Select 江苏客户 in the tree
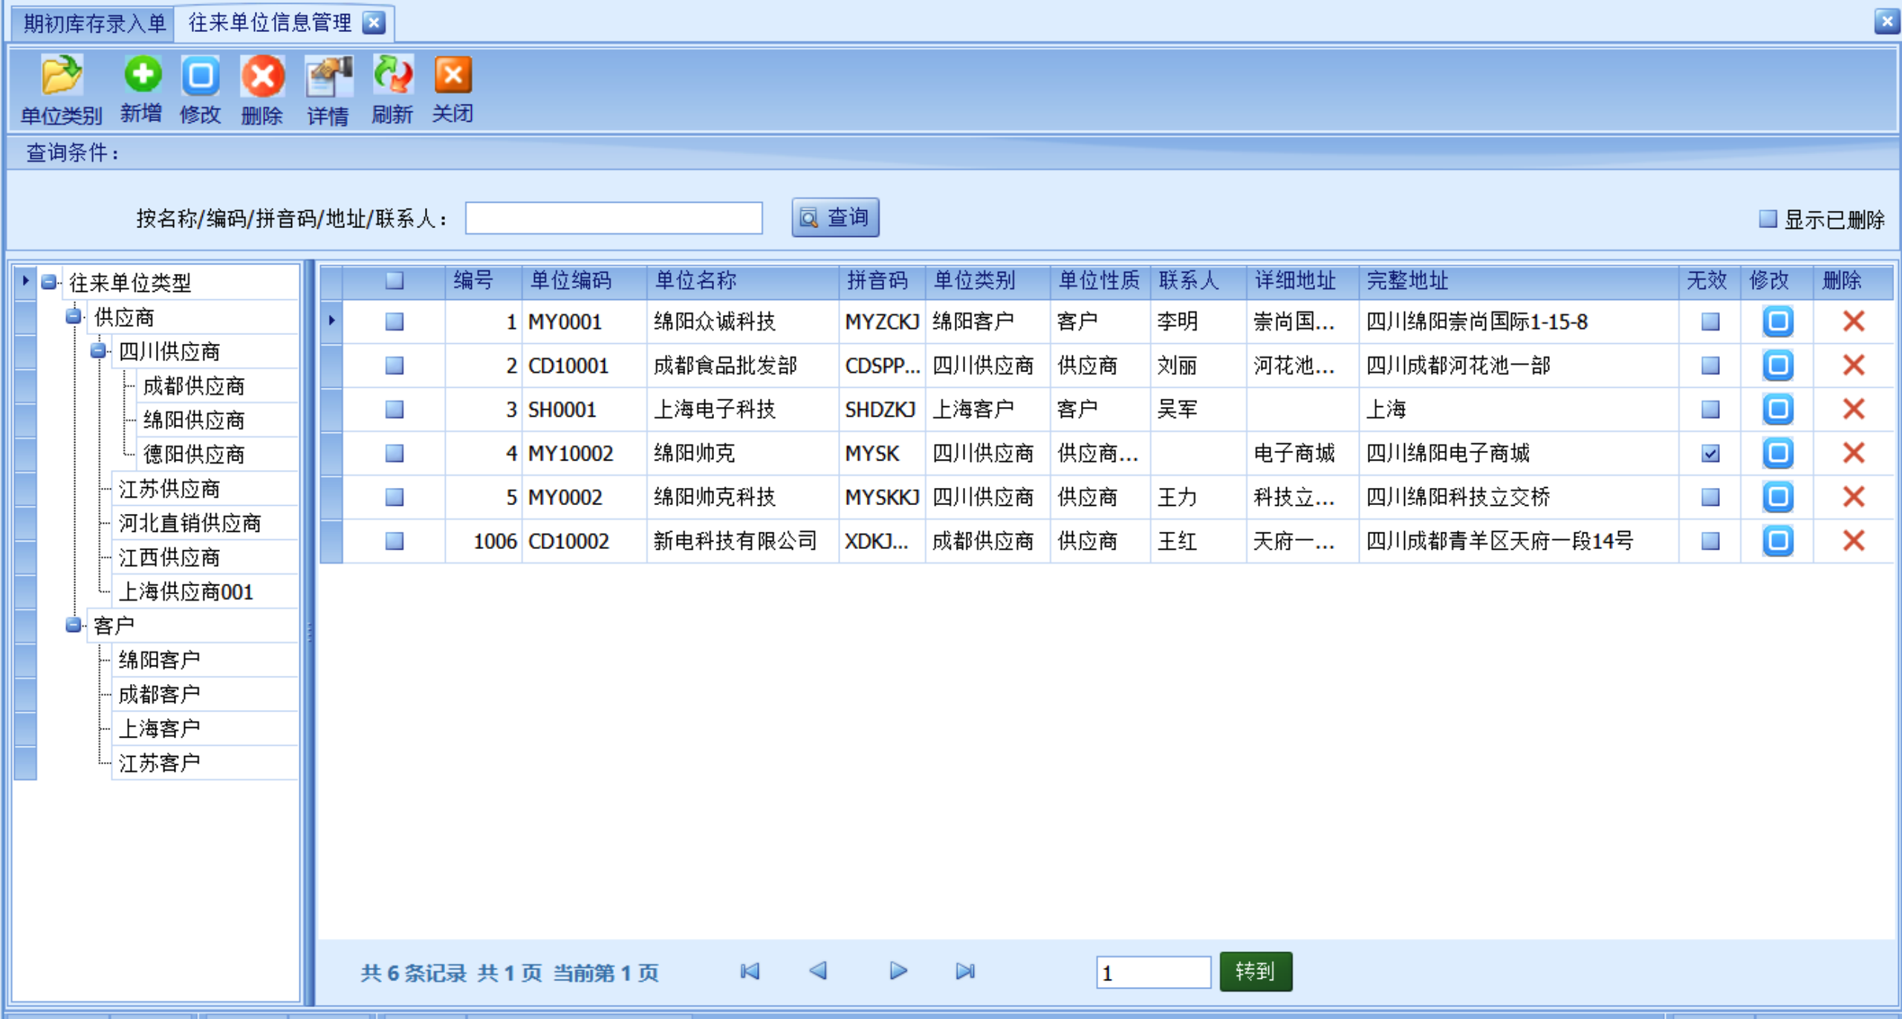Image resolution: width=1902 pixels, height=1019 pixels. pos(159,763)
